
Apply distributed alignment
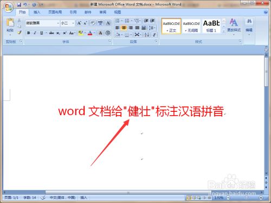pyautogui.click(x=144, y=28)
